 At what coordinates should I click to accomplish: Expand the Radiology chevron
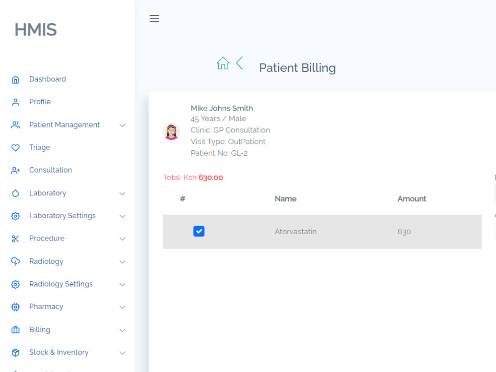[123, 262]
